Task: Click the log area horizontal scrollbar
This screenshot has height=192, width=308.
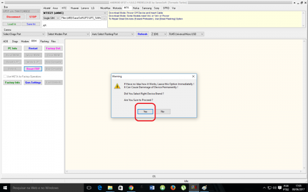Action: tap(184, 171)
